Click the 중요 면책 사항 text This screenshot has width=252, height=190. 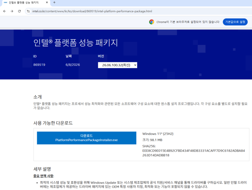point(43,176)
